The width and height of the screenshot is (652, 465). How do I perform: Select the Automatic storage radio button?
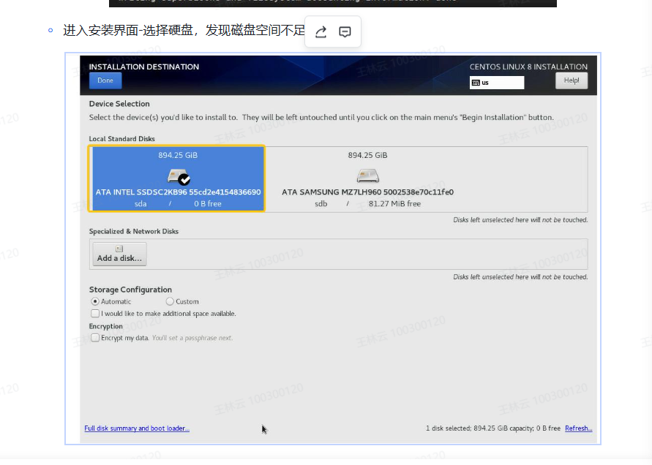point(95,301)
